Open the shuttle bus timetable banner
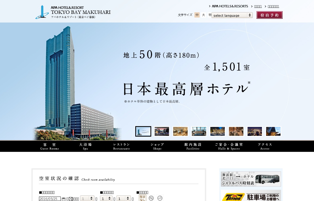This screenshot has height=201, width=314. point(251,179)
